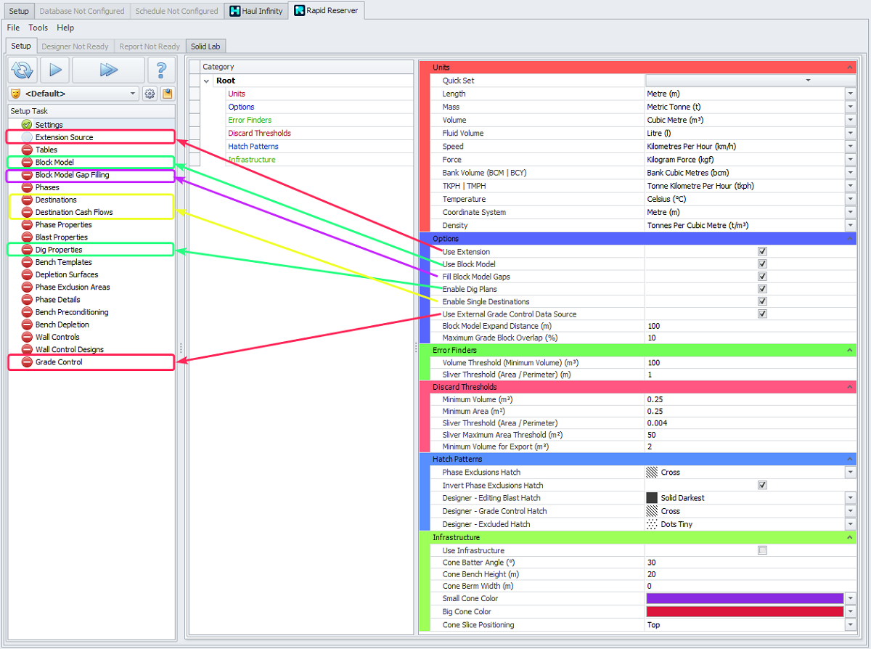
Task: Click the Block Model Expand Distance value field
Action: [748, 326]
